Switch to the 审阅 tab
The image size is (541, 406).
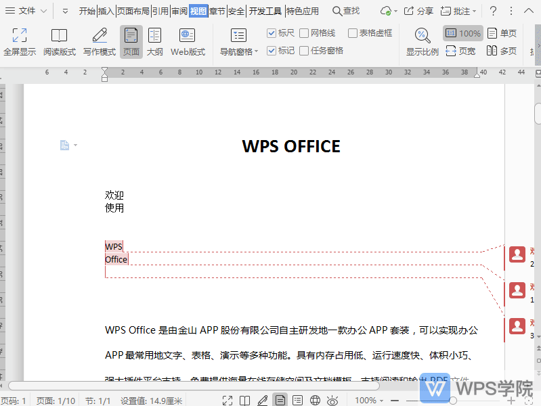click(x=179, y=11)
